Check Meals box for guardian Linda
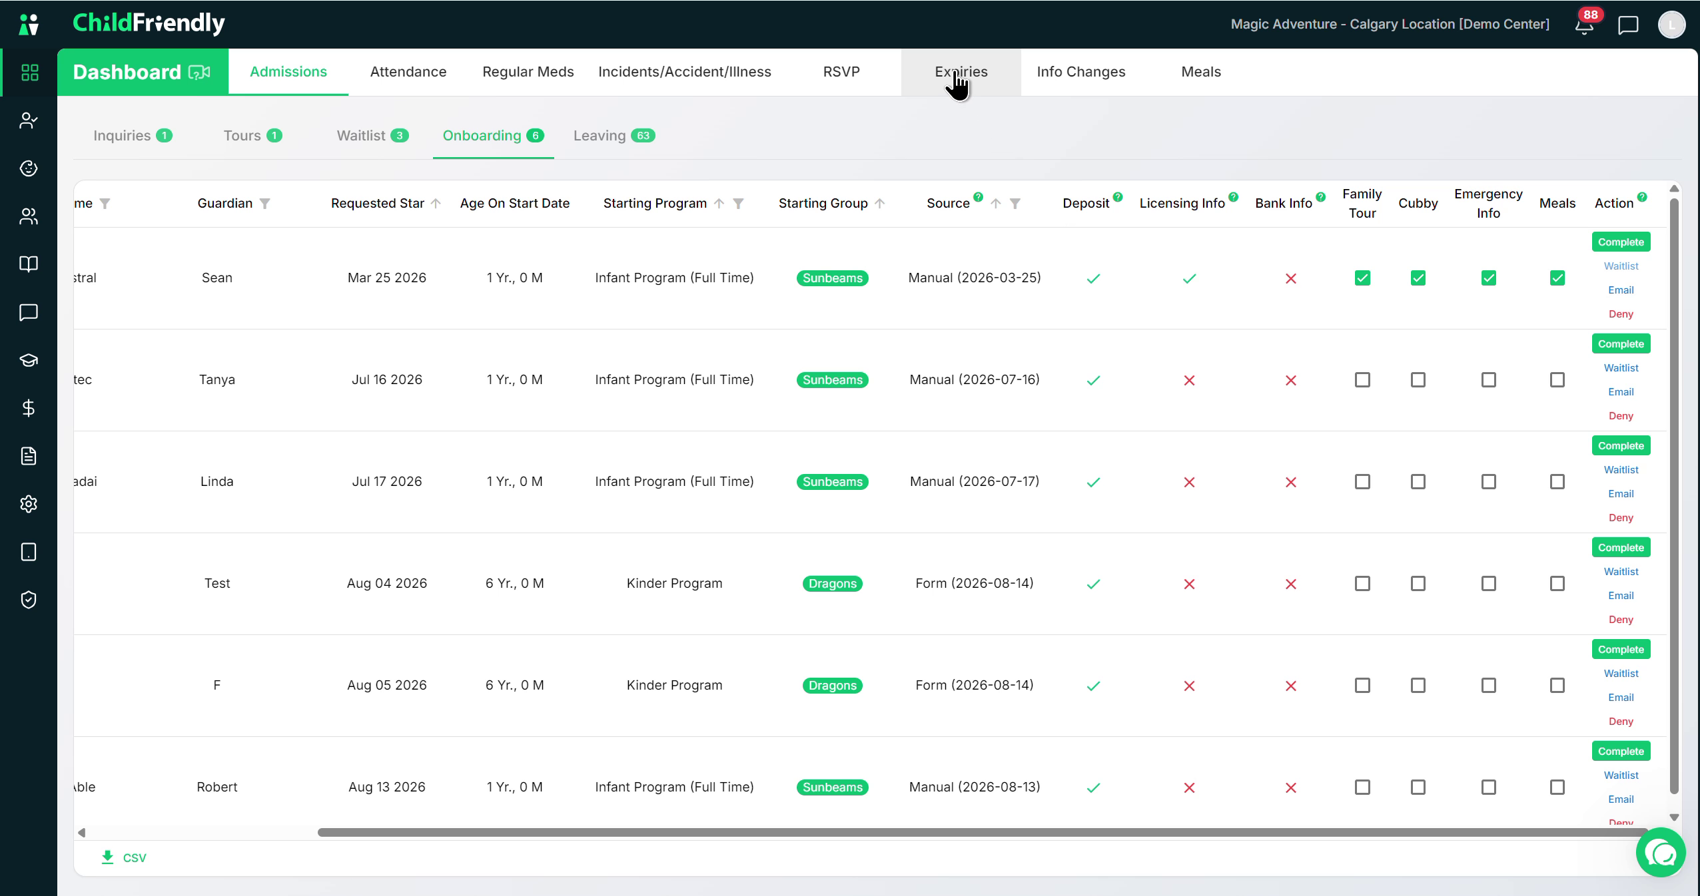This screenshot has height=896, width=1700. pyautogui.click(x=1557, y=482)
